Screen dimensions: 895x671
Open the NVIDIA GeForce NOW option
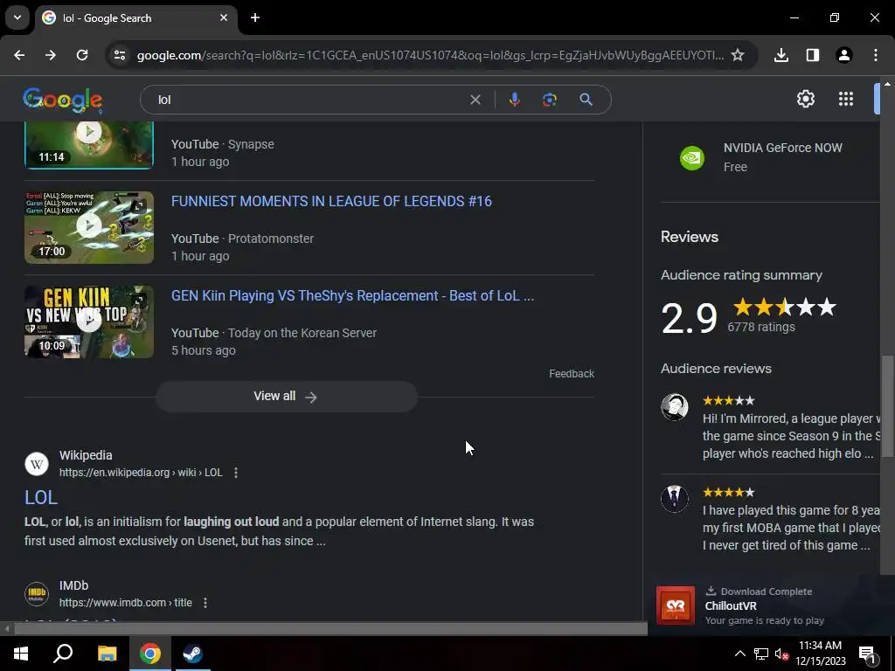(x=770, y=157)
